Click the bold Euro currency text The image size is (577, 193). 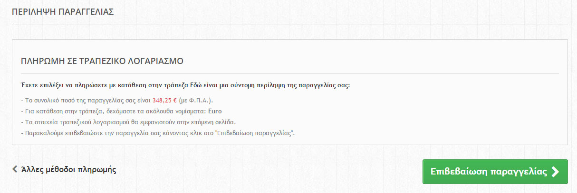215,111
